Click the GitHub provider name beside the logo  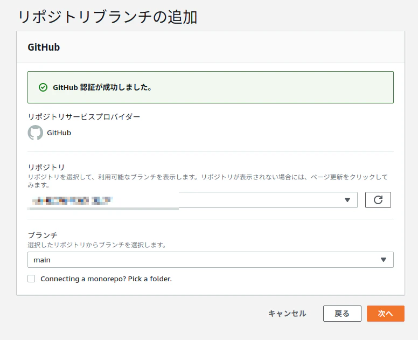point(59,133)
